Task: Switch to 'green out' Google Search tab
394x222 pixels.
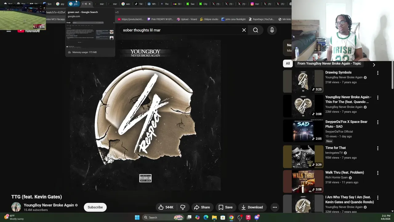Action: point(73,4)
